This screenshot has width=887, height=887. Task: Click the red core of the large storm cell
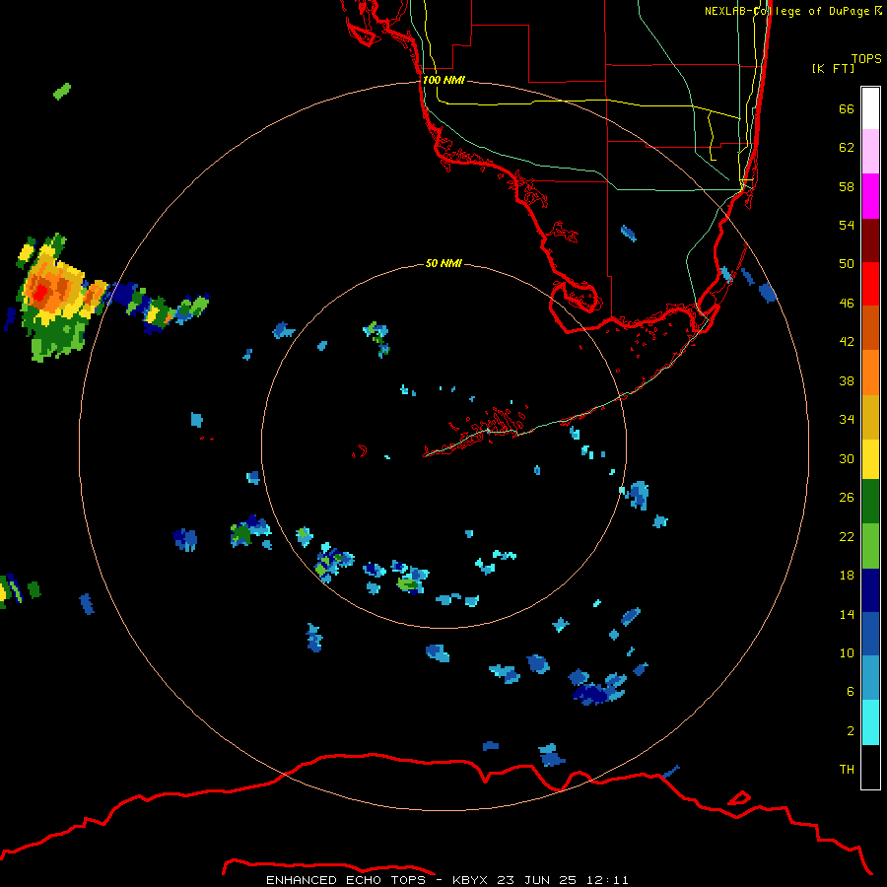point(40,293)
